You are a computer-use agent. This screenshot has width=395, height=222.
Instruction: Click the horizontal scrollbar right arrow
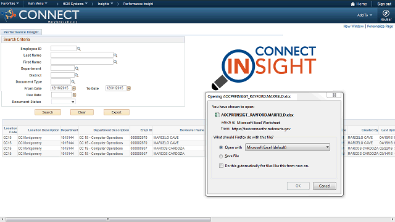click(393, 220)
